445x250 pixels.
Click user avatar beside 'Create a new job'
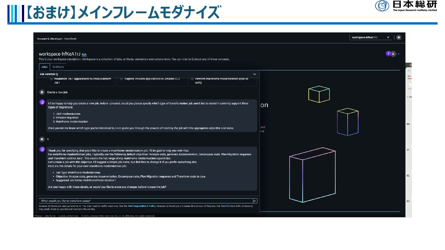tap(42, 92)
